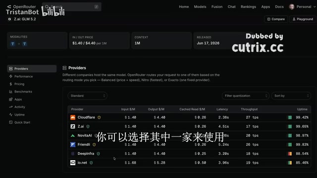Click the uptime bar for DeepInfra
This screenshot has width=317, height=178.
tap(290, 154)
